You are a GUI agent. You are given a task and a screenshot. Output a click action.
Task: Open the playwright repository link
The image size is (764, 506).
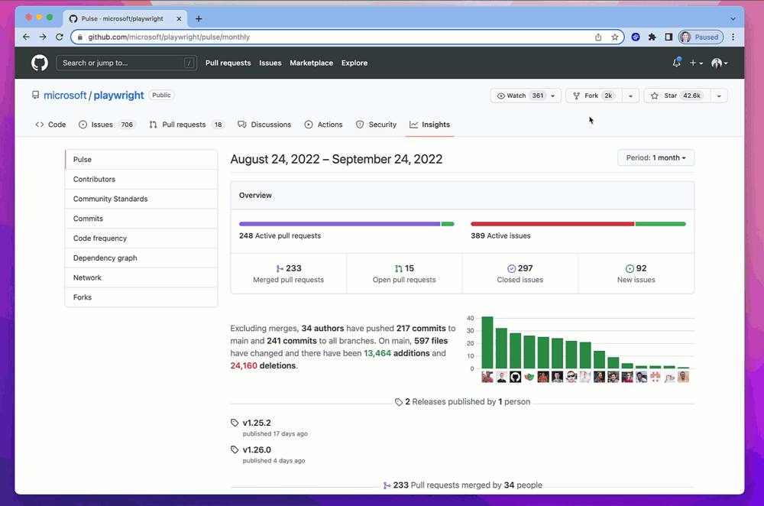[x=119, y=95]
